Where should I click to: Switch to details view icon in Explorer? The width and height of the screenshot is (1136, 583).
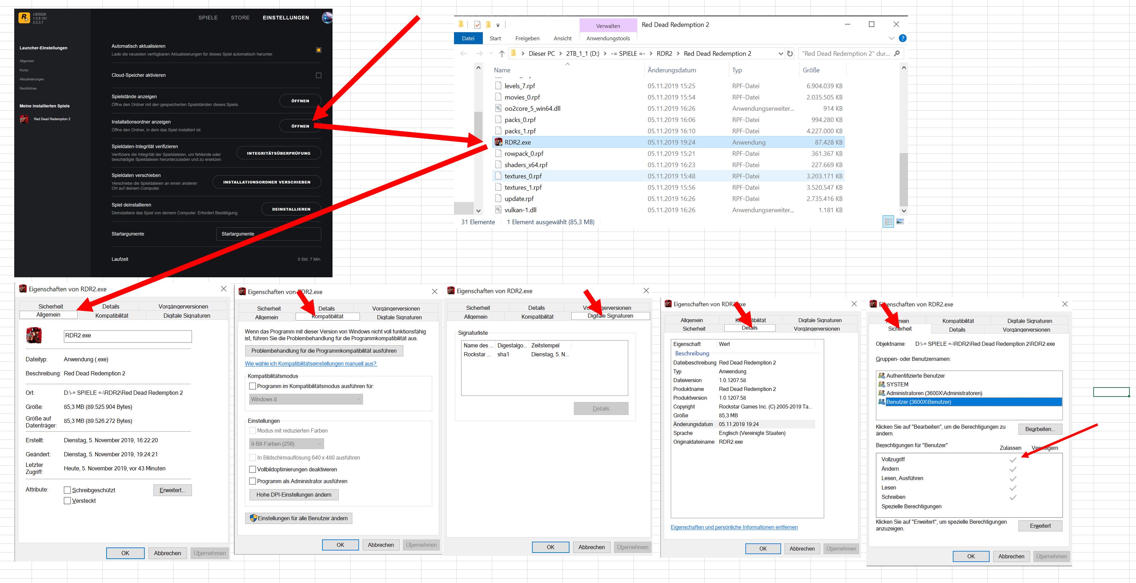pyautogui.click(x=888, y=221)
